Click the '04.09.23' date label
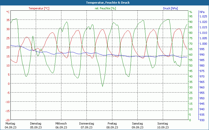 [x=10, y=127]
